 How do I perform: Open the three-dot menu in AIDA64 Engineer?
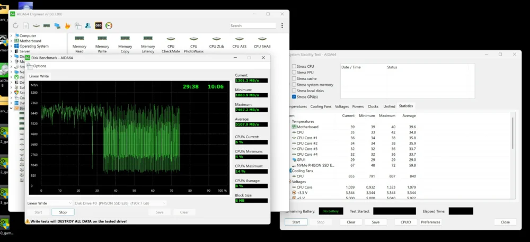[282, 25]
